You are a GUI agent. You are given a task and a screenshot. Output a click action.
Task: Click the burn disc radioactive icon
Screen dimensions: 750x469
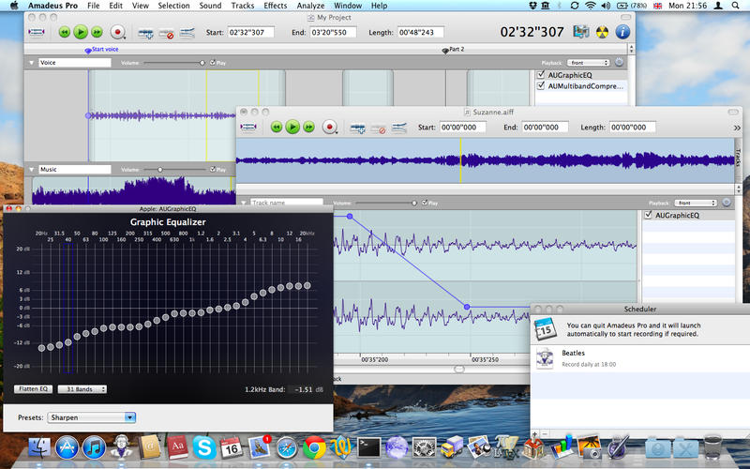click(x=600, y=32)
